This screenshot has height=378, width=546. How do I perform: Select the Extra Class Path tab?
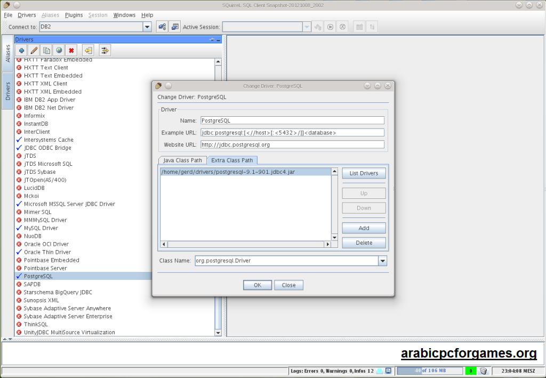pyautogui.click(x=232, y=160)
